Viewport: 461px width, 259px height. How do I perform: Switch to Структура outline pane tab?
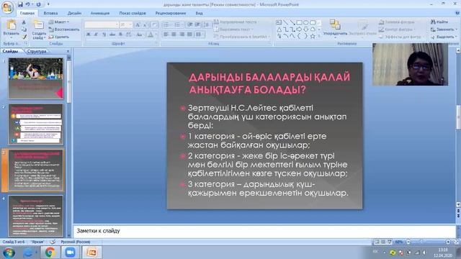37,51
